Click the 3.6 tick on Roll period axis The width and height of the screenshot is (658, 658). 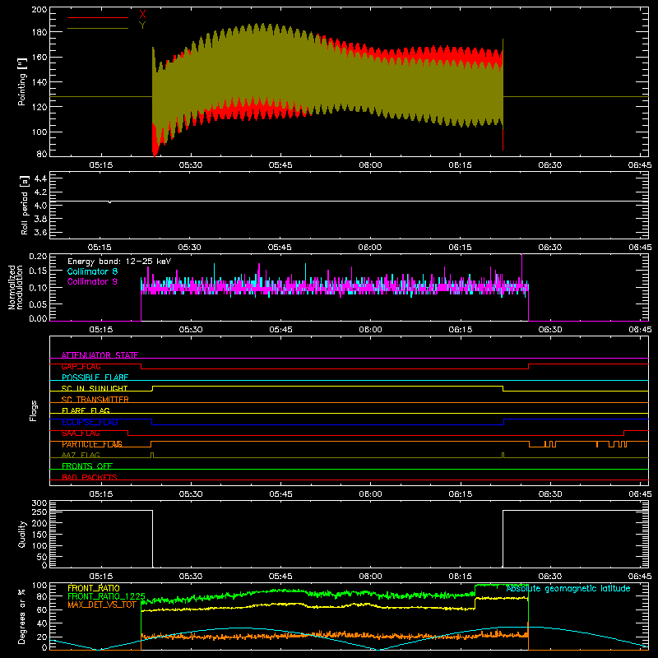pos(40,233)
